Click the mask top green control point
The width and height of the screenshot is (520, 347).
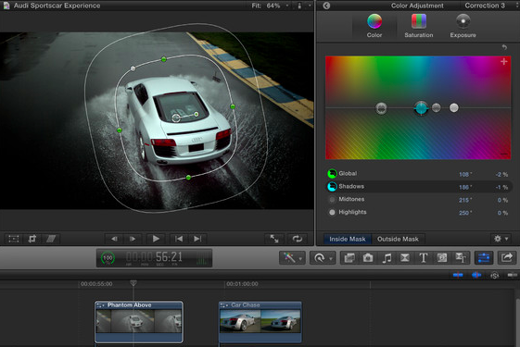(x=163, y=59)
